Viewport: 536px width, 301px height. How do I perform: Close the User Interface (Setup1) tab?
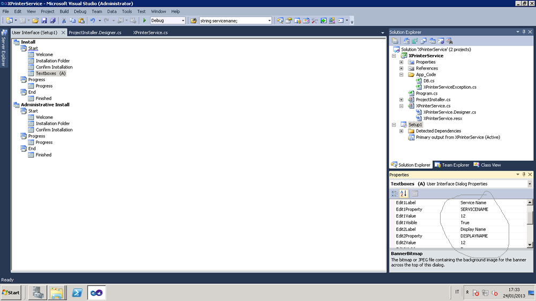point(63,33)
